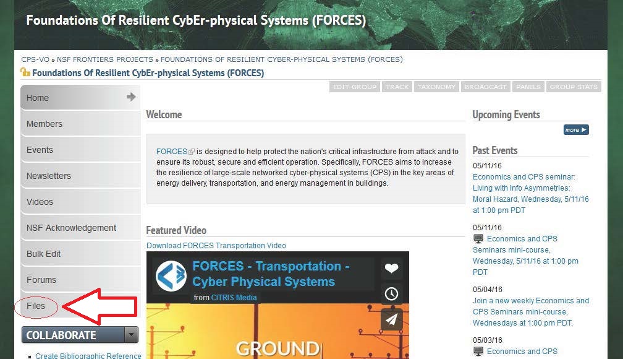Viewport: 623px width, 359px height.
Task: Click the heart Like icon on the video
Action: click(x=391, y=269)
